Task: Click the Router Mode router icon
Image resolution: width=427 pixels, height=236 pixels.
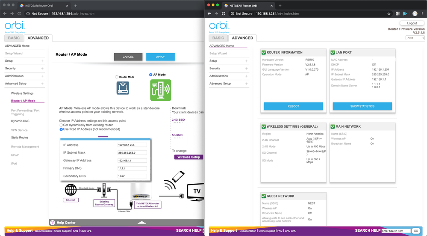Action: pyautogui.click(x=123, y=88)
